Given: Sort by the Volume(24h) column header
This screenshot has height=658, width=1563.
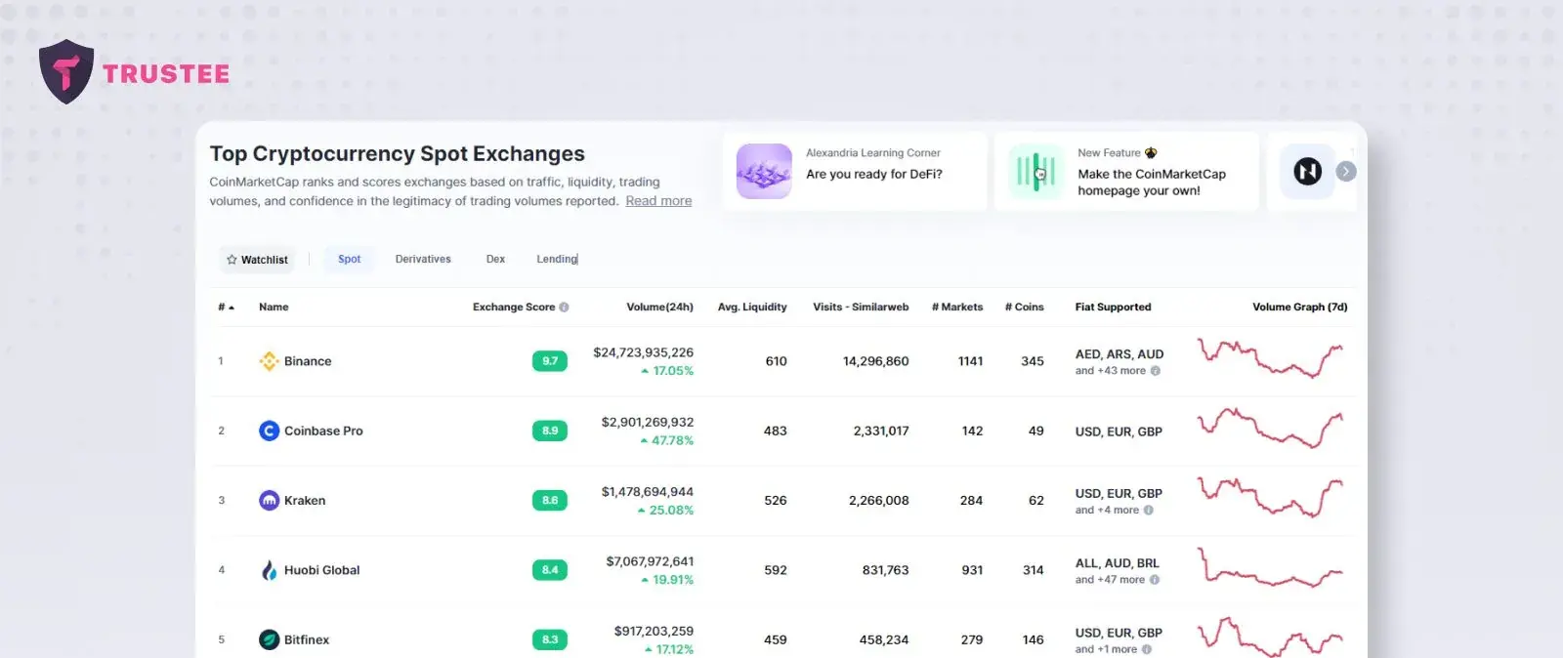Looking at the screenshot, I should 659,308.
